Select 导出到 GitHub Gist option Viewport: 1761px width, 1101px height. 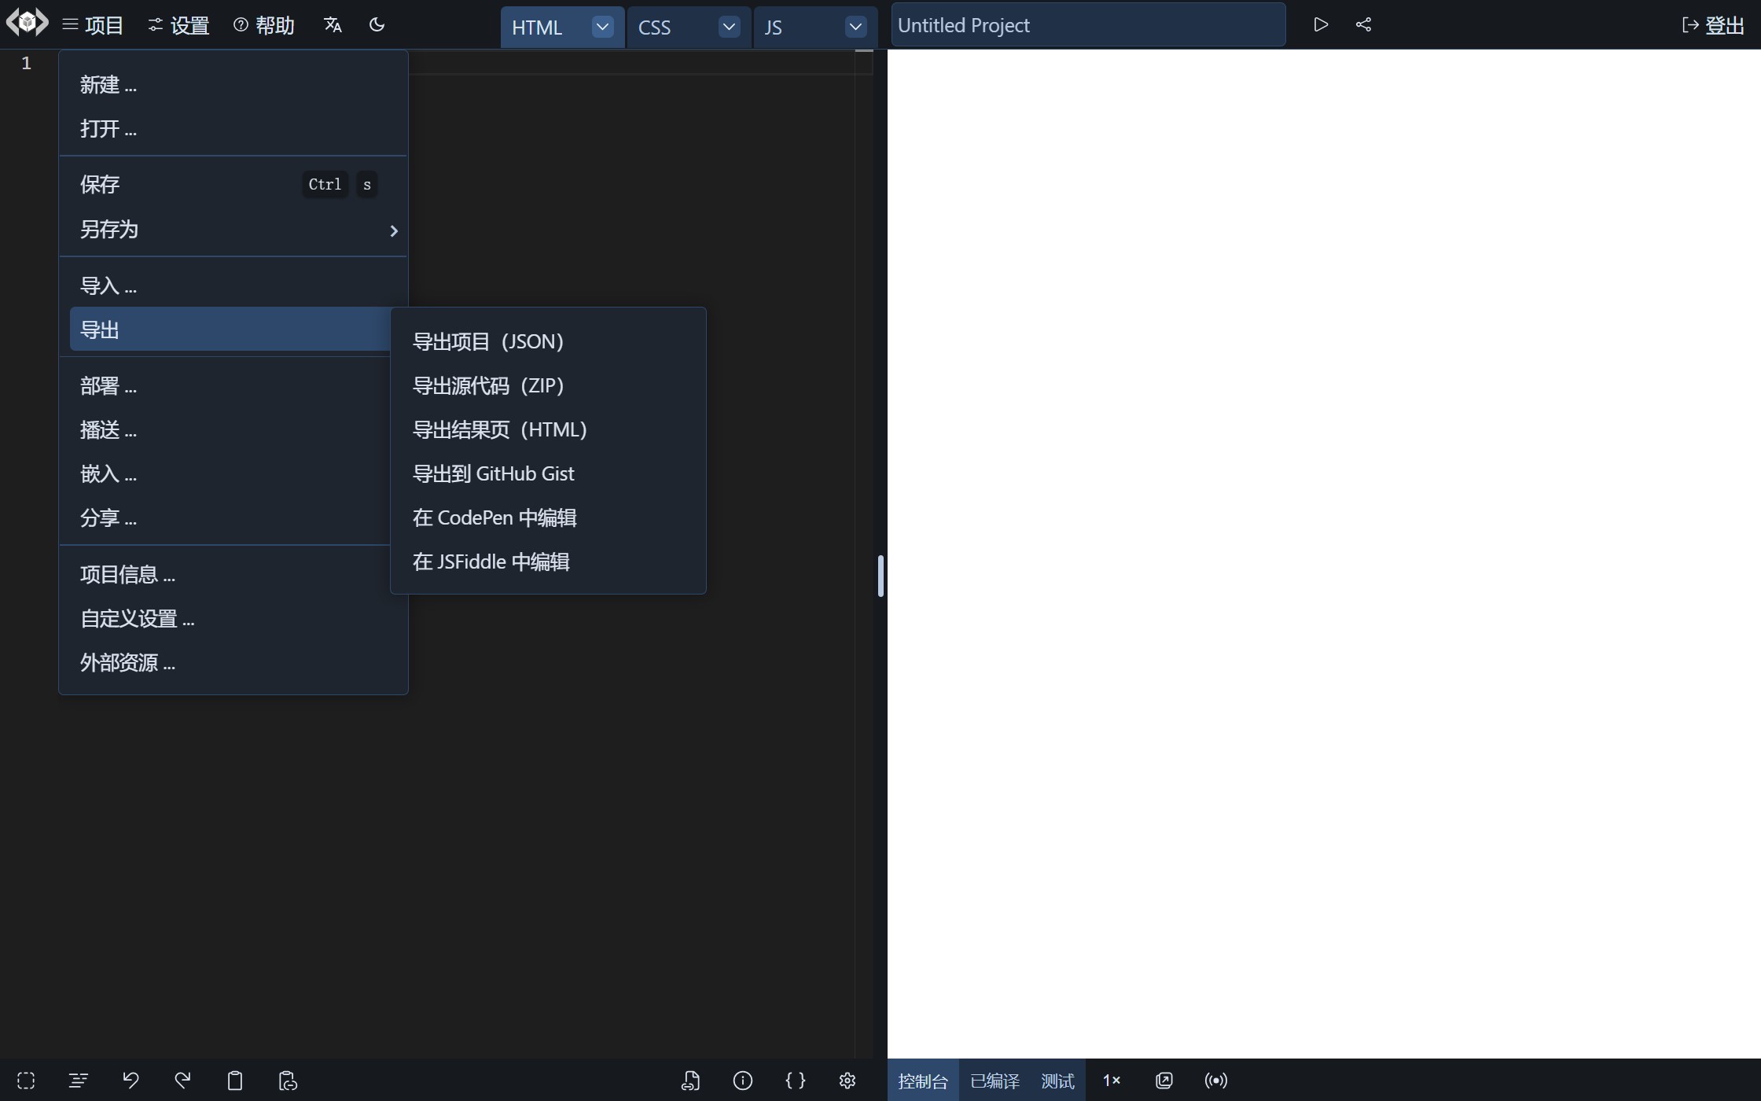(x=494, y=473)
